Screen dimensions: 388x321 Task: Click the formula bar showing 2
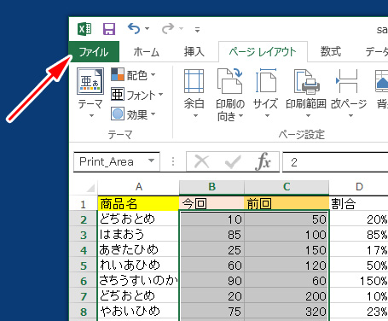335,162
